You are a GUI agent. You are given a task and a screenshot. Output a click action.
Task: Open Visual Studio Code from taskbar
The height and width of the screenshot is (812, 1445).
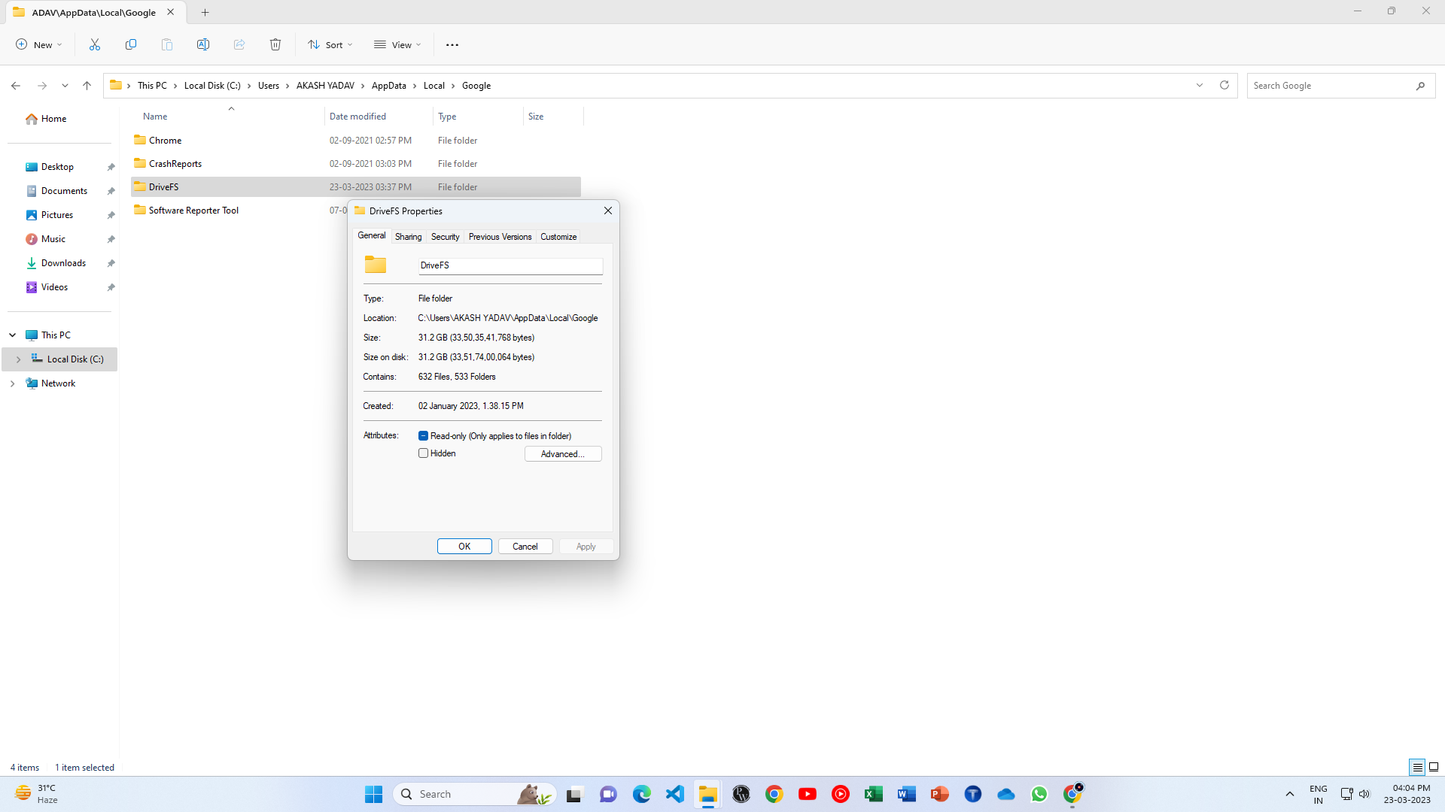tap(675, 794)
